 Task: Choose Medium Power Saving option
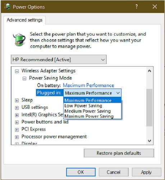coord(87,111)
